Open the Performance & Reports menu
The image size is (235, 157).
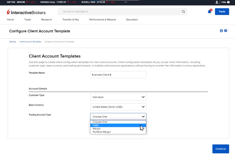coord(103,20)
